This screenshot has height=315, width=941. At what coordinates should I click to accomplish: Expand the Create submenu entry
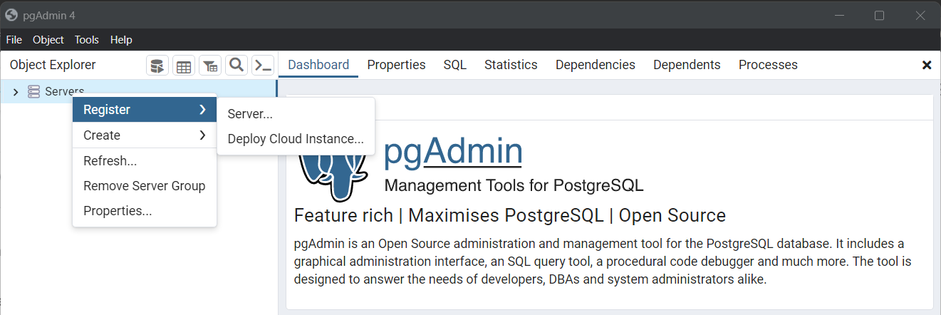click(145, 135)
